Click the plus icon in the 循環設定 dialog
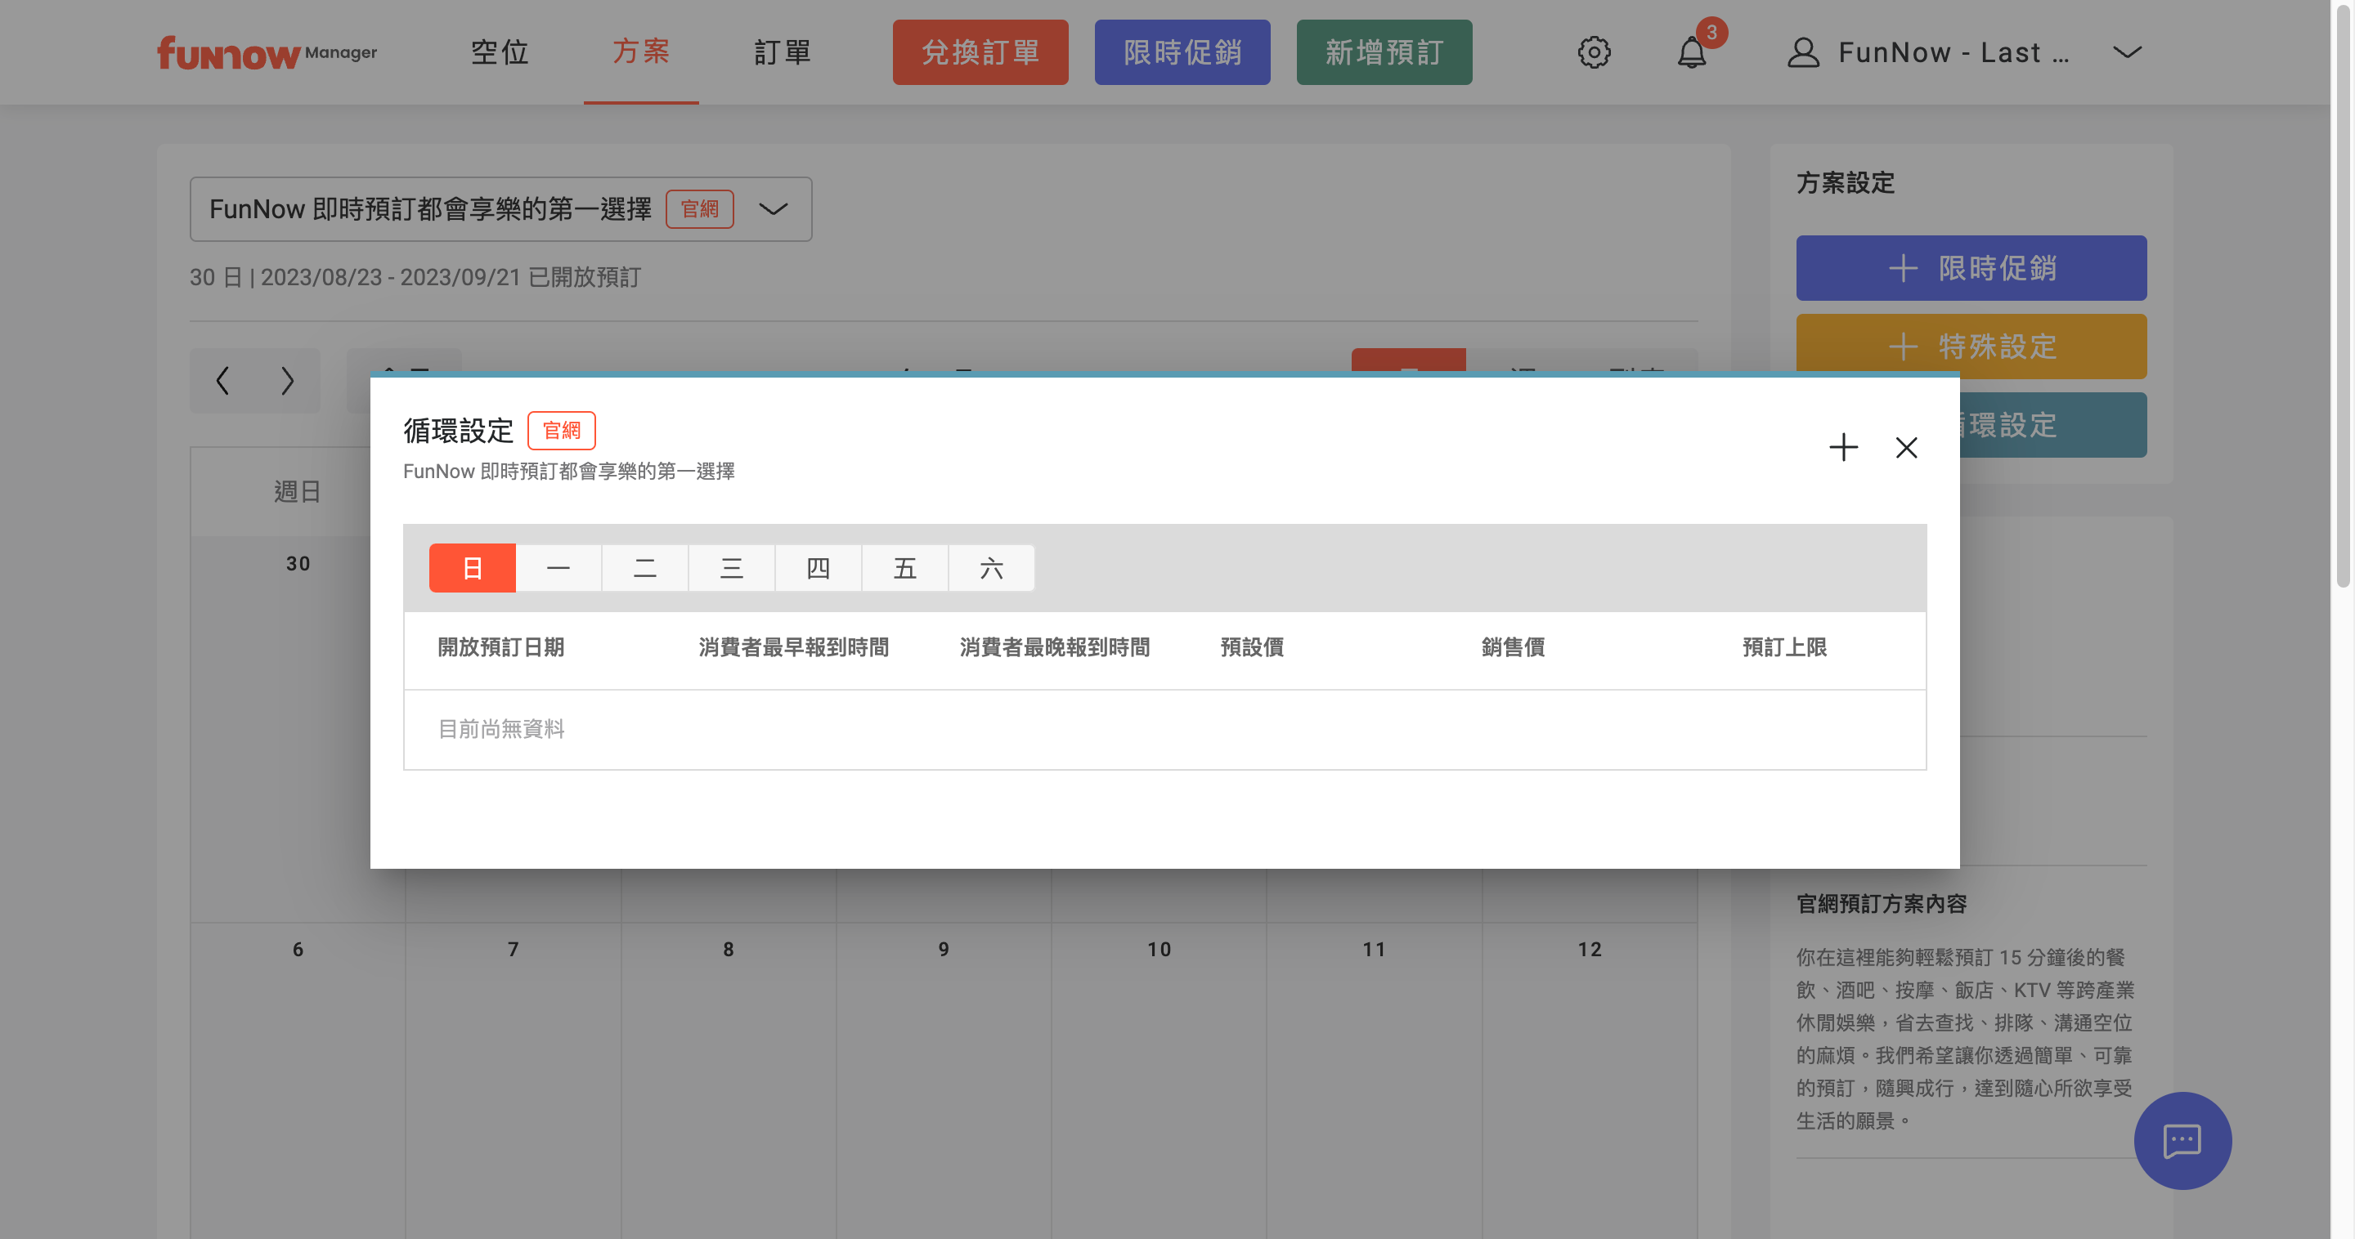2355x1239 pixels. pos(1843,447)
